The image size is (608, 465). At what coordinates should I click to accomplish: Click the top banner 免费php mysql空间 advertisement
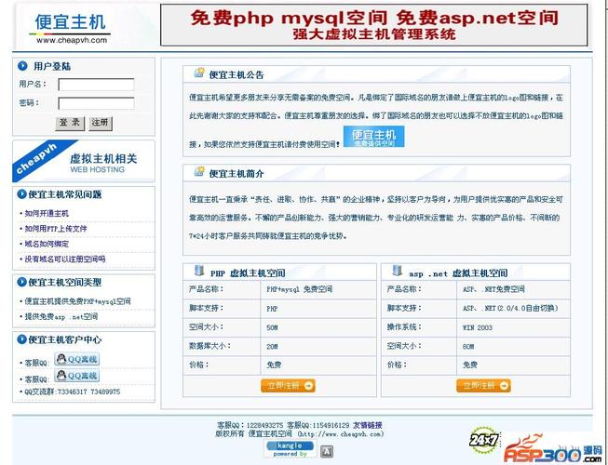pos(374,25)
